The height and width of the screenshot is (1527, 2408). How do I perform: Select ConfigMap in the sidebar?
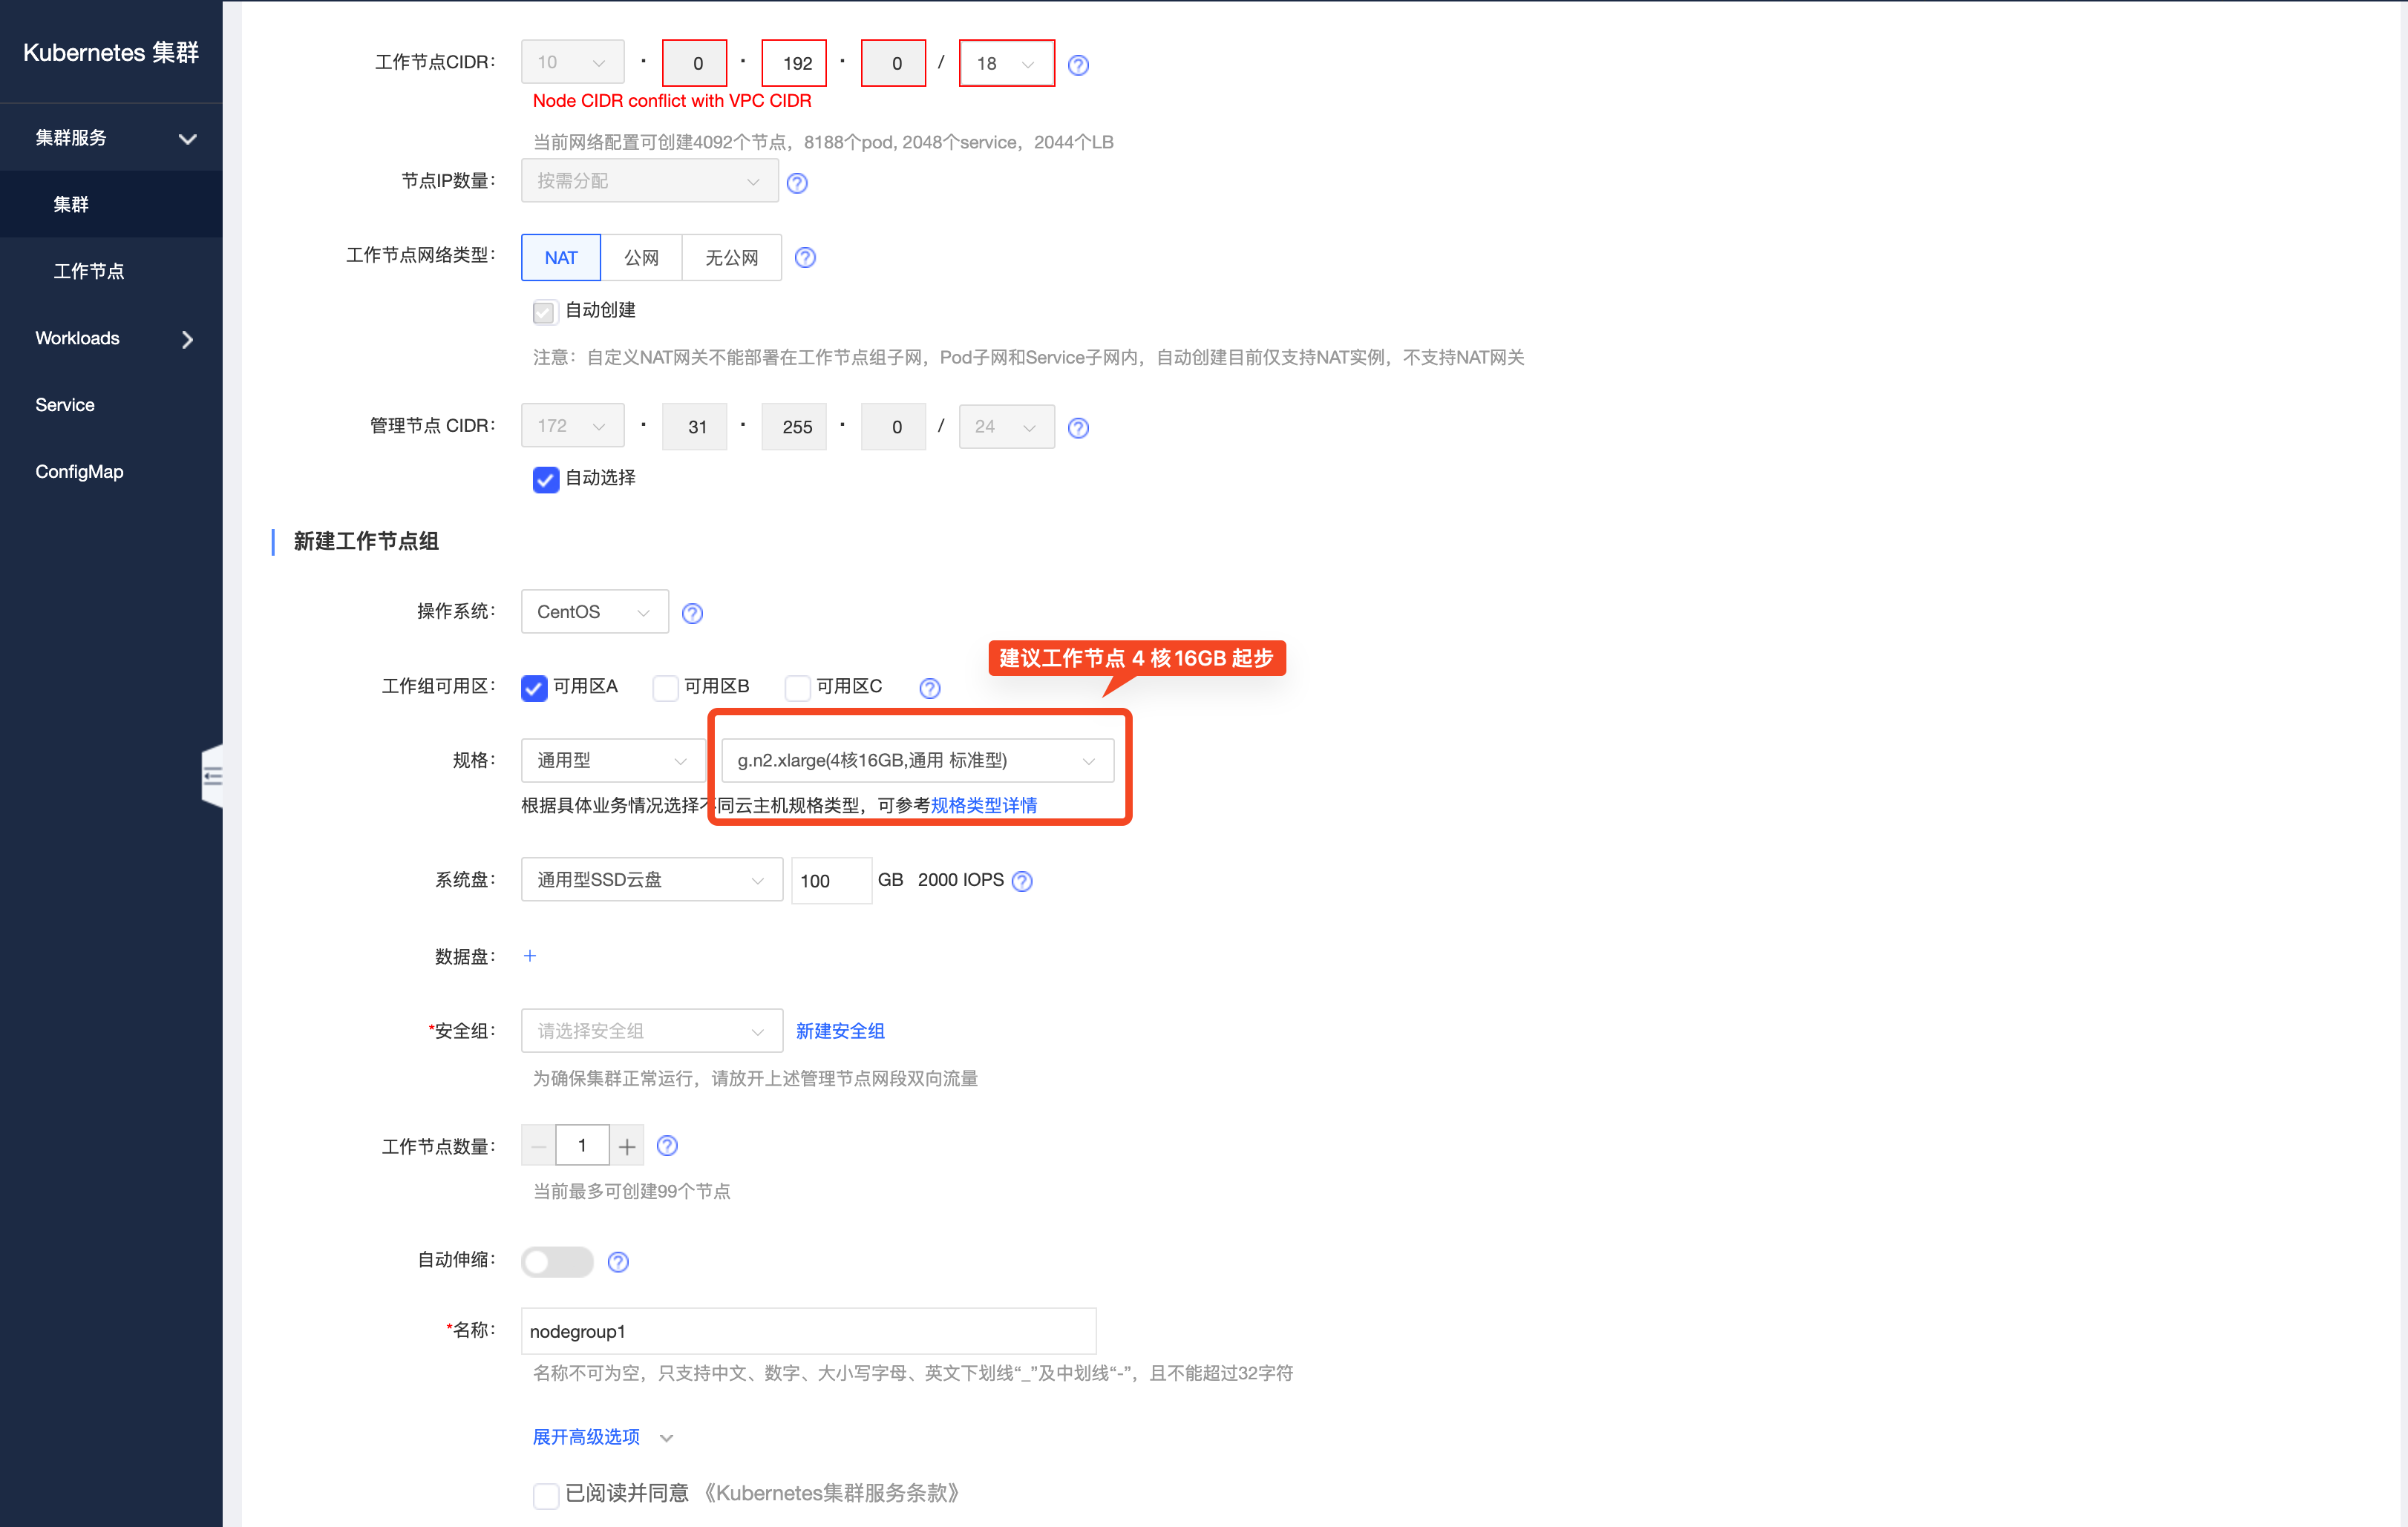coord(79,472)
